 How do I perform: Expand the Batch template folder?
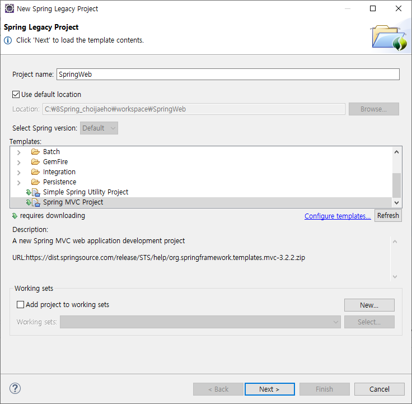click(x=18, y=152)
